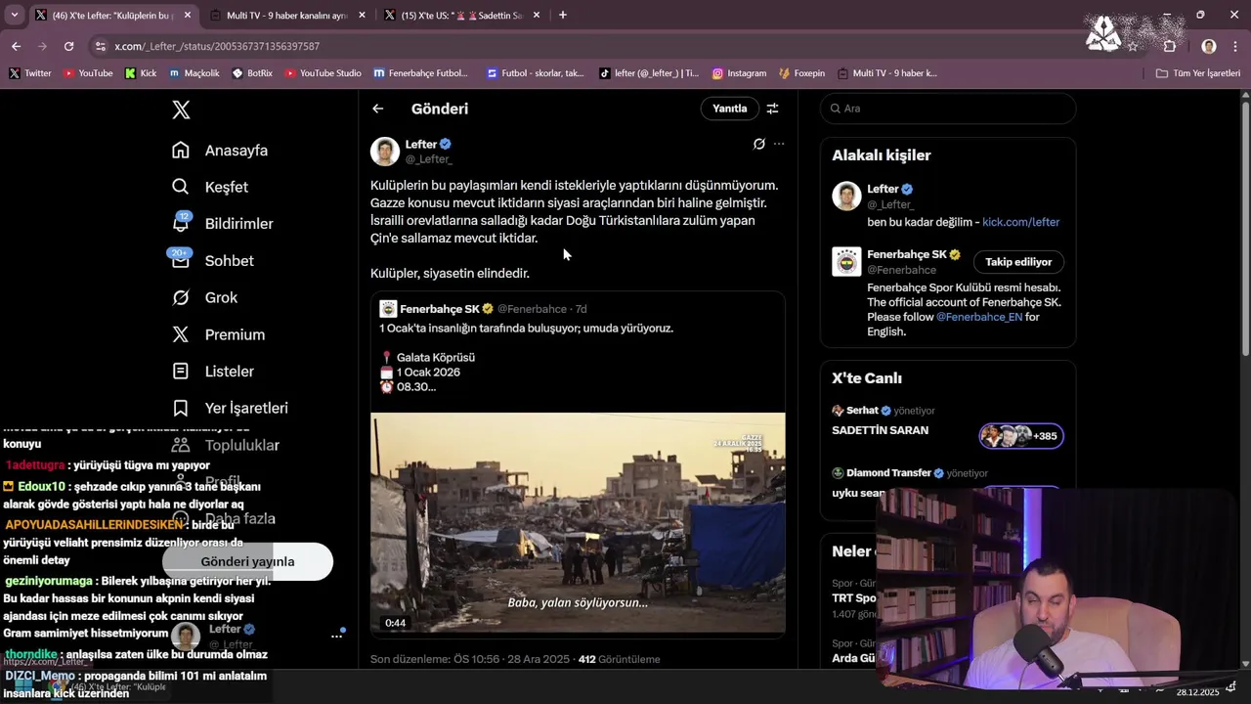The width and height of the screenshot is (1251, 704).
Task: Open YouTube Studio bookmark
Action: (x=323, y=73)
